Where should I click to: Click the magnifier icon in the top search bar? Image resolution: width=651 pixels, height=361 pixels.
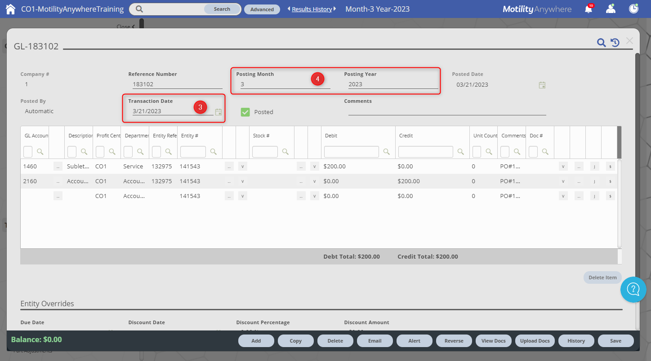pyautogui.click(x=139, y=9)
